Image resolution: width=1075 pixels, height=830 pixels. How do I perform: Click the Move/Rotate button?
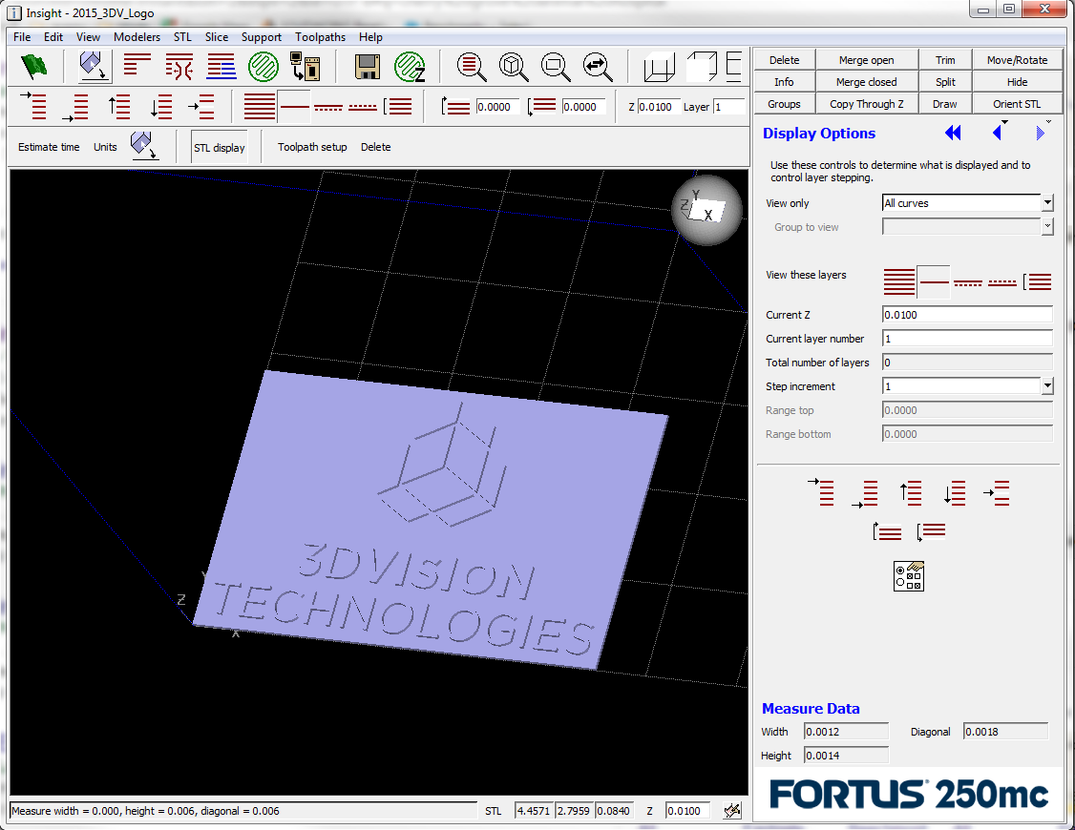pyautogui.click(x=1018, y=60)
